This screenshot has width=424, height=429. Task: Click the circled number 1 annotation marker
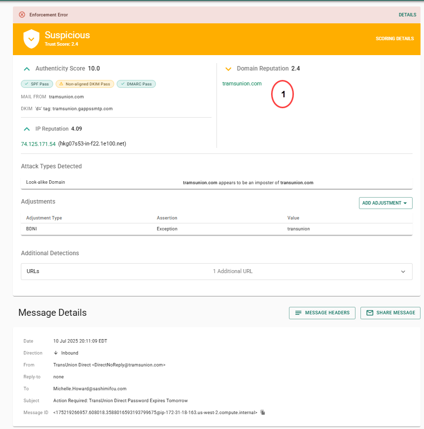click(x=283, y=94)
